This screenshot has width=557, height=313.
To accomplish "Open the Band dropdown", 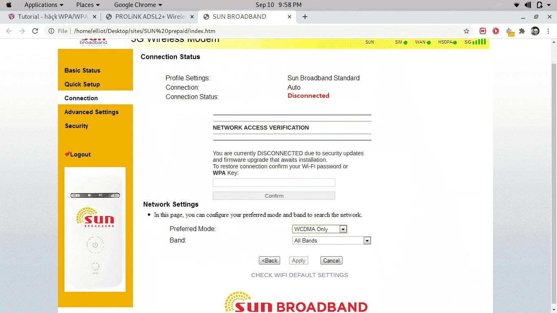I will [332, 240].
